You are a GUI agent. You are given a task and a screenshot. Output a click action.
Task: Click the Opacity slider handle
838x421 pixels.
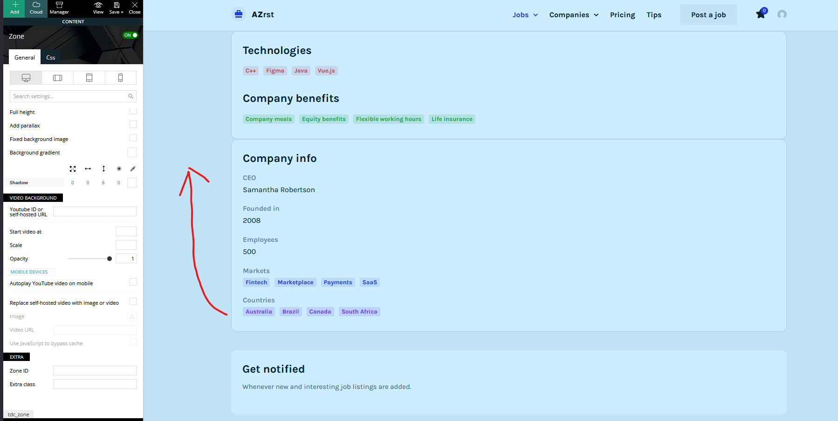click(110, 259)
